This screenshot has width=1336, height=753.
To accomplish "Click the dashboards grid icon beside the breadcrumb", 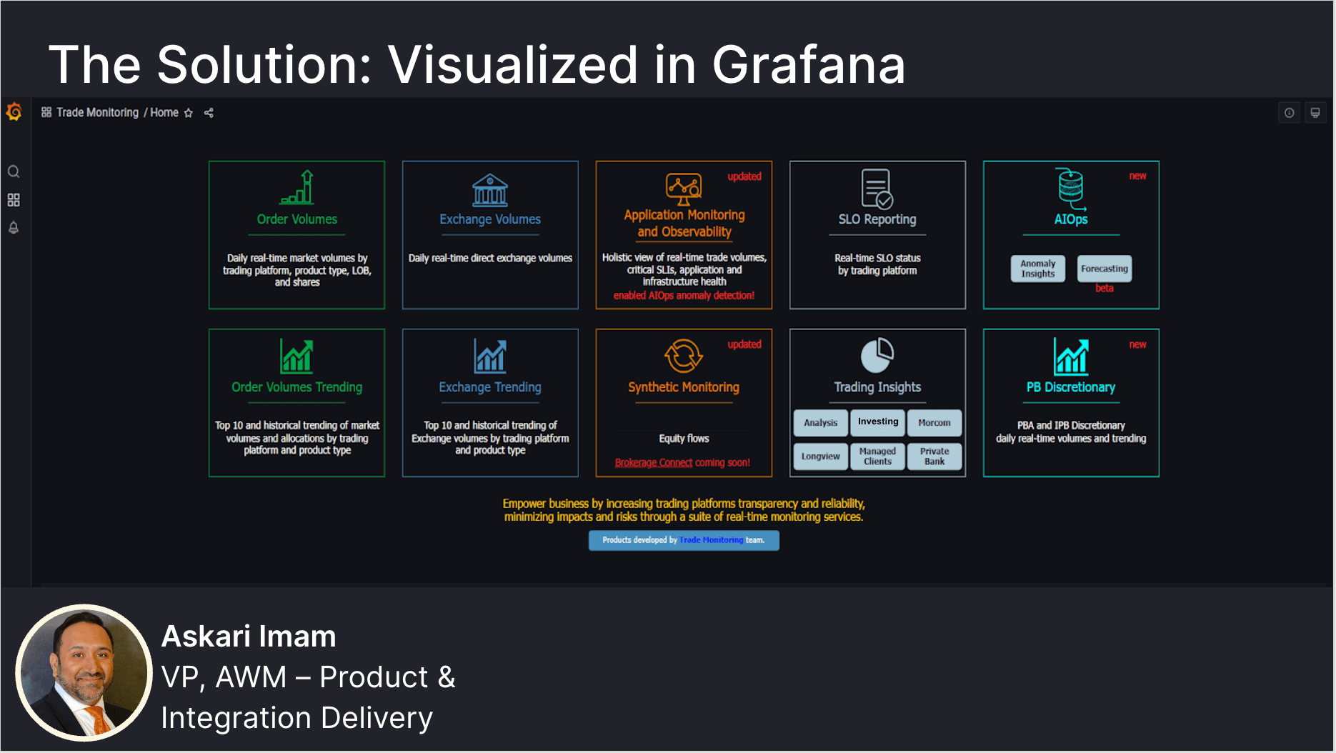I will [45, 112].
